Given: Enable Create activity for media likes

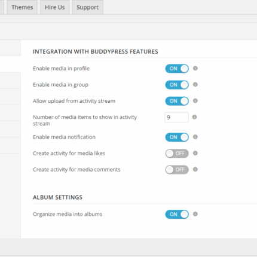Looking at the screenshot, I should click(x=177, y=154).
